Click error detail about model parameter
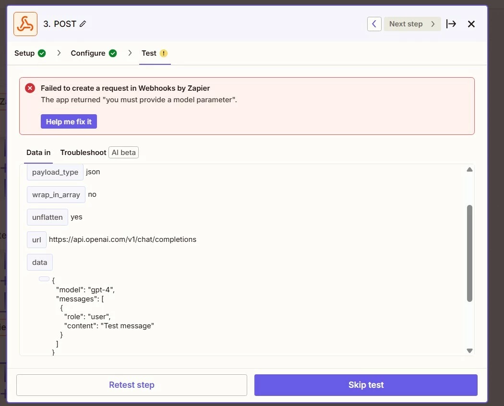The width and height of the screenshot is (504, 406). (139, 100)
